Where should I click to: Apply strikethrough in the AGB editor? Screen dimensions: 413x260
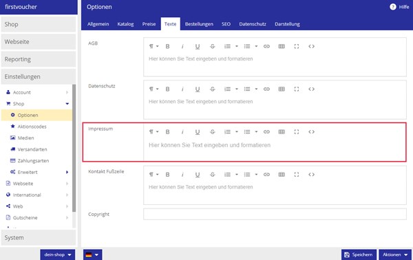[x=212, y=47]
